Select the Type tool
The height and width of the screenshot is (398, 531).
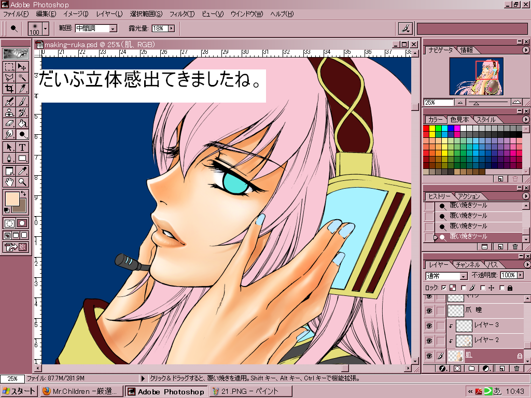tap(22, 147)
